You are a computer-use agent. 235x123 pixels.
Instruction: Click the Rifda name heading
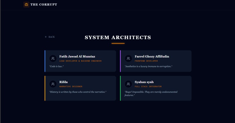point(63,82)
